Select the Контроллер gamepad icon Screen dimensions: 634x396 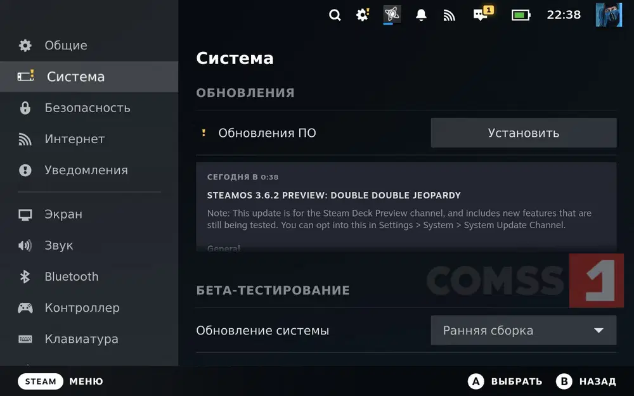point(25,308)
